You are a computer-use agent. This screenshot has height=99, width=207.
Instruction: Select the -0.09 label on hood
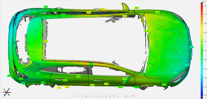[x=168, y=59]
